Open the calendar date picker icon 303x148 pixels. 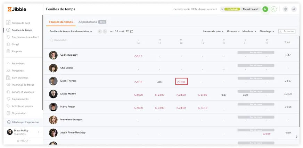click(132, 31)
